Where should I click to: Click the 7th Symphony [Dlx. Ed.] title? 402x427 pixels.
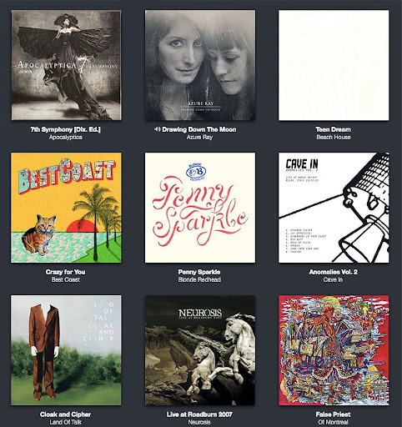pyautogui.click(x=66, y=129)
